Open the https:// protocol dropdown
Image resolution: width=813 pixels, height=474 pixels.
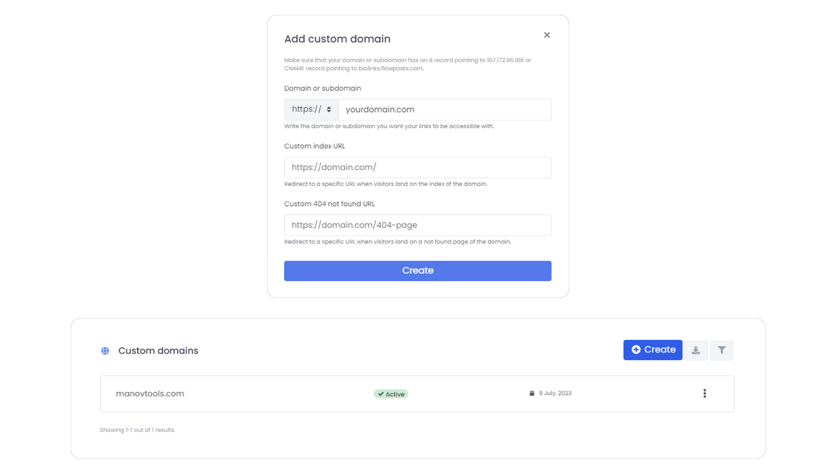[x=311, y=110]
